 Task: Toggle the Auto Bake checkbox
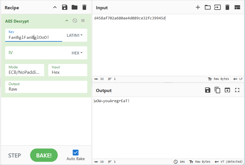[76, 153]
